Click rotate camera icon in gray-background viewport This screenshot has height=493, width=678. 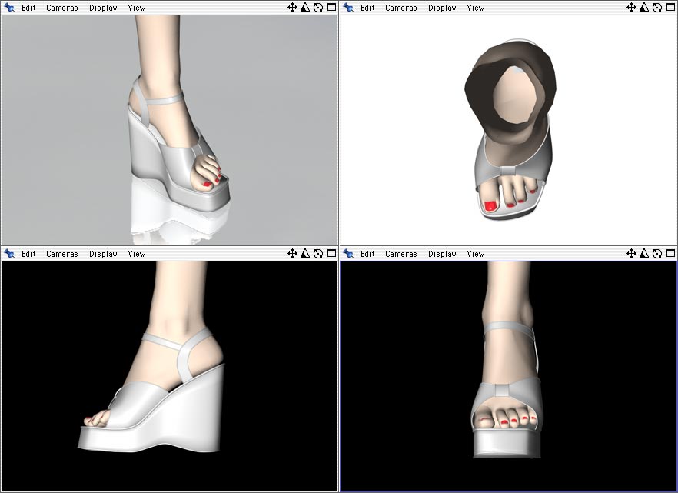tap(318, 8)
